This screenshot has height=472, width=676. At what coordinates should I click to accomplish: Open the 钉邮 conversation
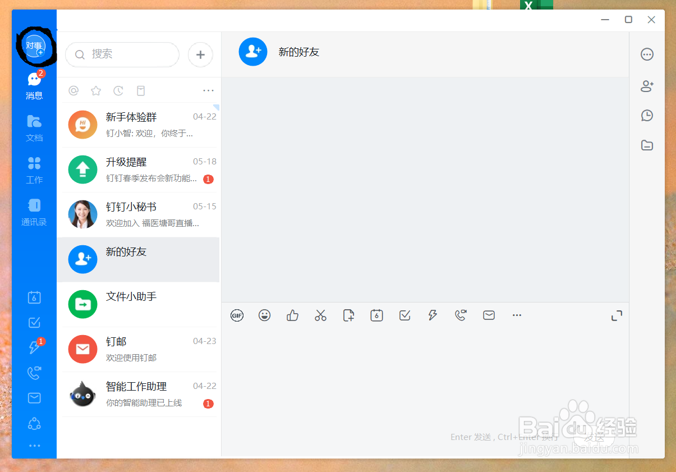(139, 350)
